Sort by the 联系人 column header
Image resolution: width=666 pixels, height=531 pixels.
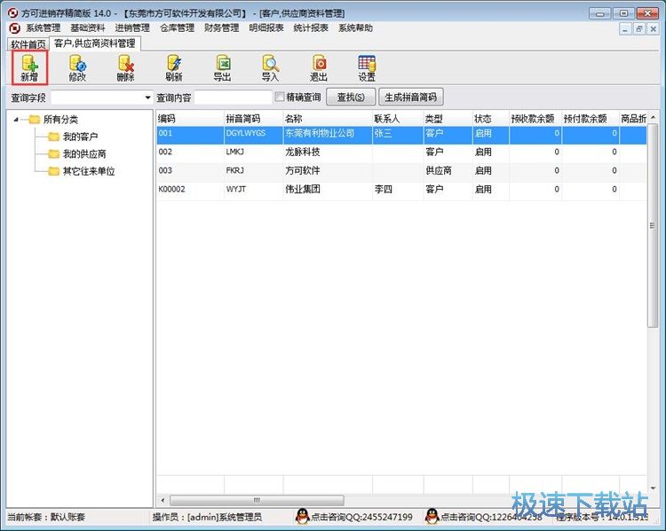pos(398,119)
